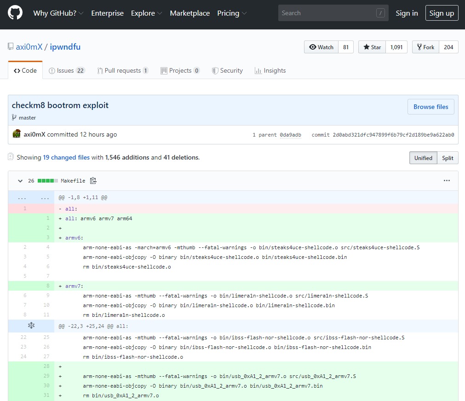Open the Insights tab
This screenshot has width=465, height=401.
(270, 71)
